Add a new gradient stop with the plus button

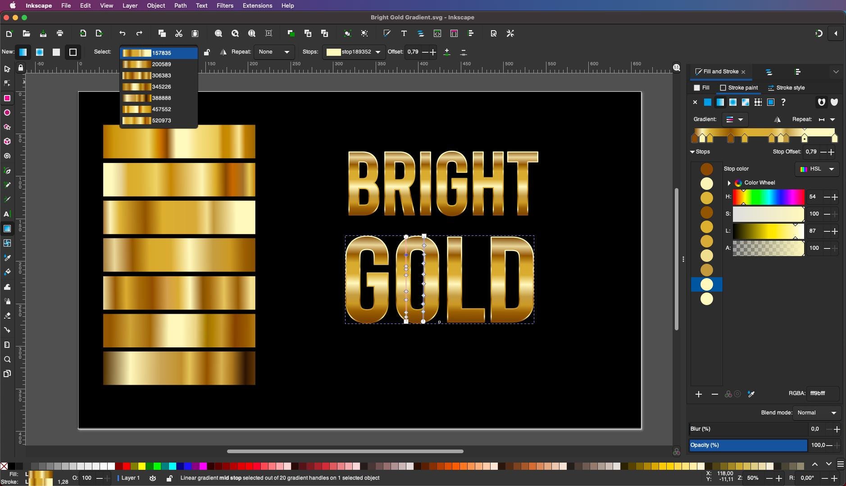[698, 394]
